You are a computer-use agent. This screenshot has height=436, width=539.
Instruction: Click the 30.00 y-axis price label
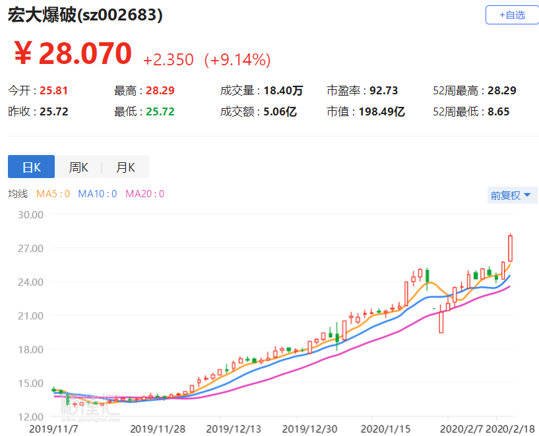coord(30,215)
